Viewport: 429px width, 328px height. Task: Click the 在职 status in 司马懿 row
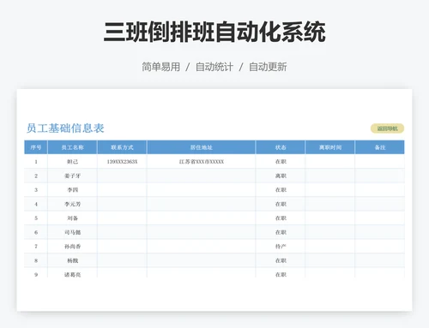click(x=281, y=232)
